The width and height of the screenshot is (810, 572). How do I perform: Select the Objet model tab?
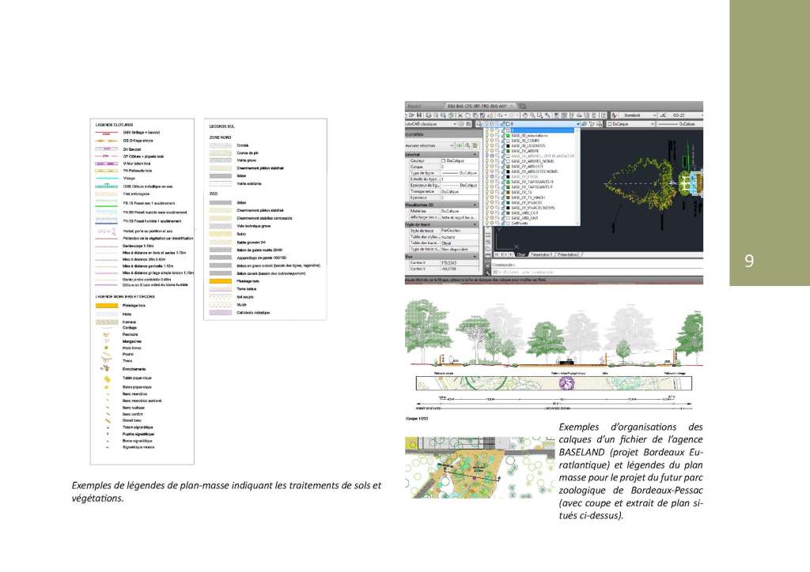click(x=520, y=255)
